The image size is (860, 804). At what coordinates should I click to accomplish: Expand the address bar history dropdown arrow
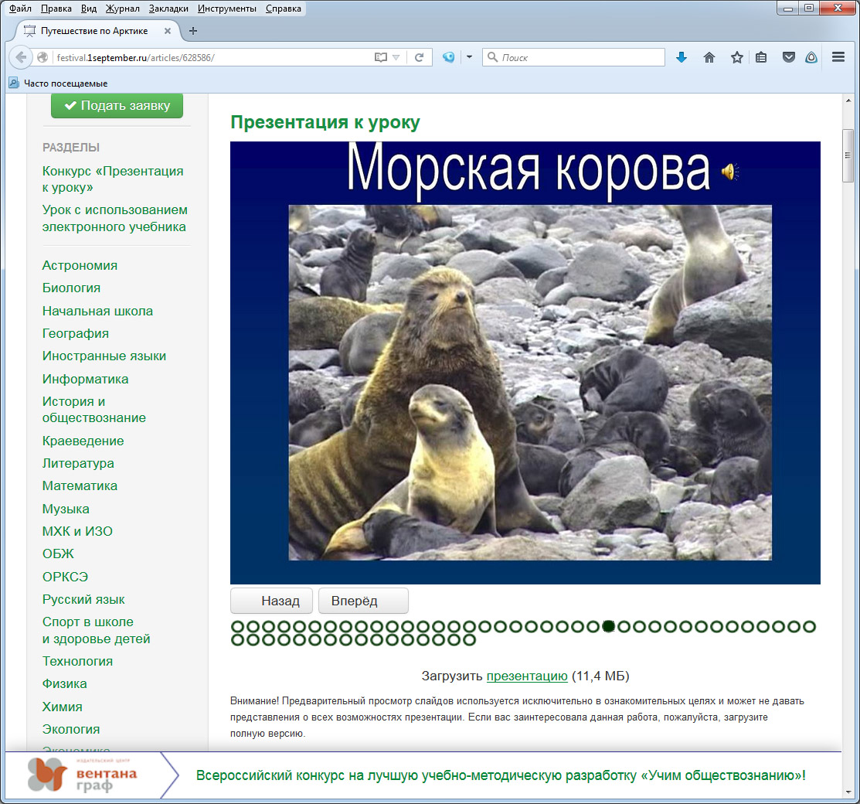tap(396, 57)
